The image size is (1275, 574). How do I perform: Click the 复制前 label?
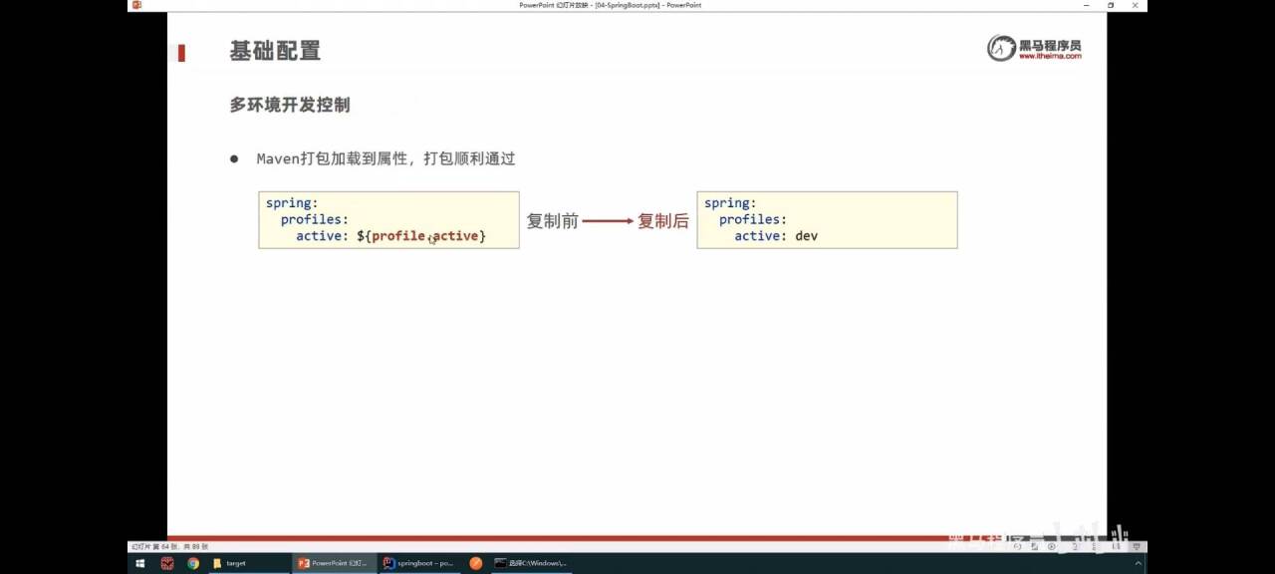tap(552, 221)
